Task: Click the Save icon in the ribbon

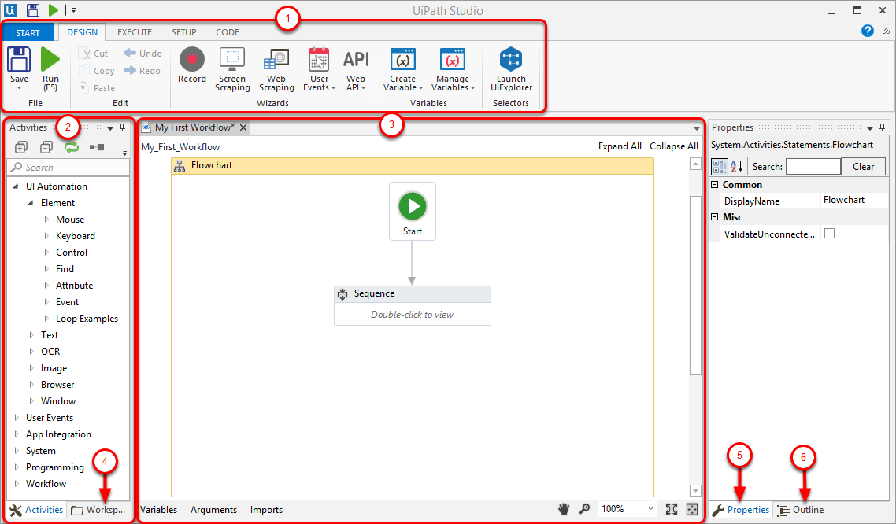Action: point(19,59)
